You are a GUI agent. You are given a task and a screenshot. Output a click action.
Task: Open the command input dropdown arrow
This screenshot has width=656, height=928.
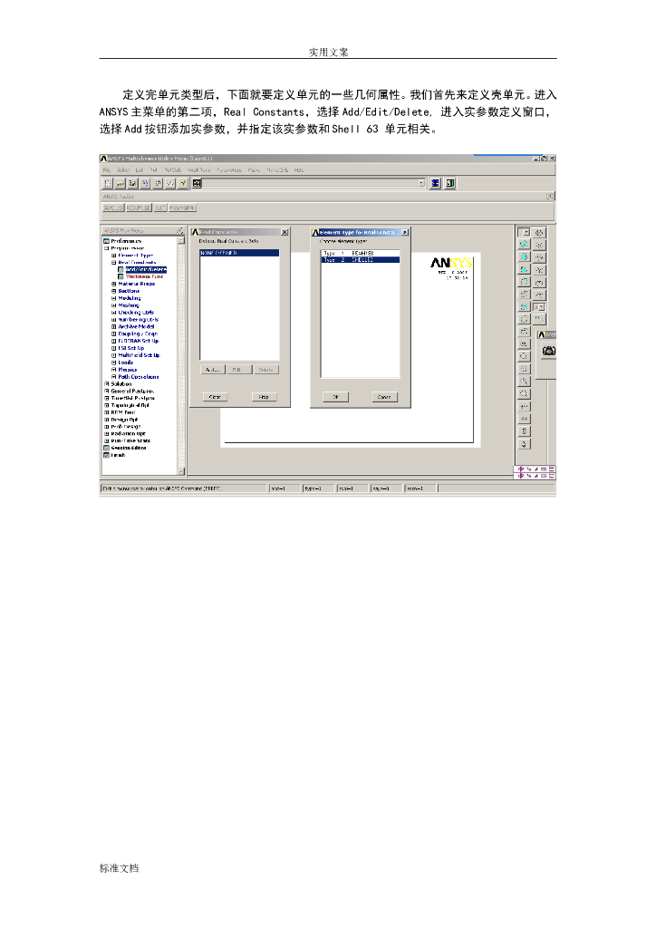tap(421, 183)
